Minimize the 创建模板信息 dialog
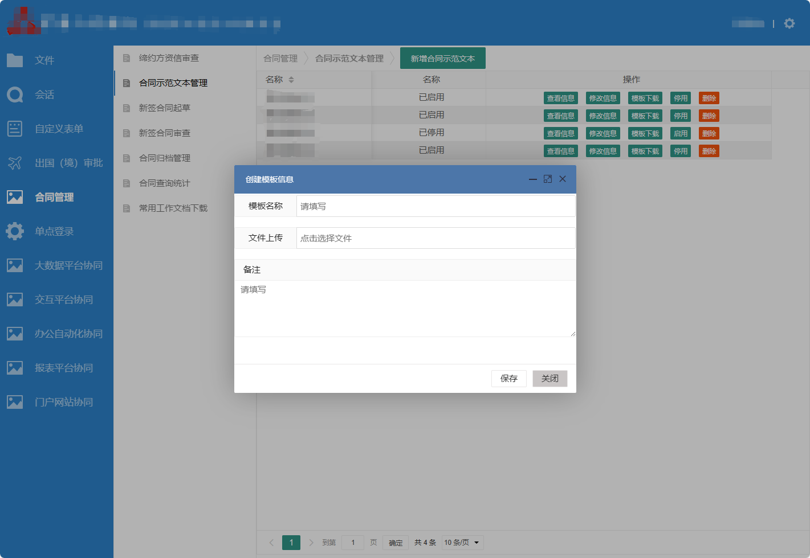810x558 pixels. (x=533, y=179)
